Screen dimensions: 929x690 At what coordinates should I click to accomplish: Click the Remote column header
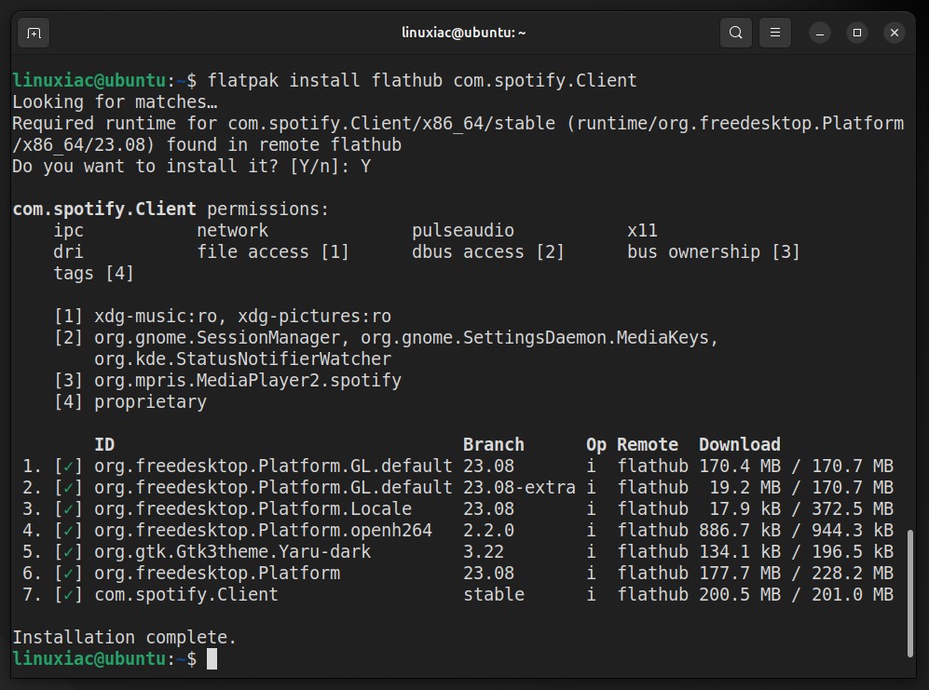[647, 445]
